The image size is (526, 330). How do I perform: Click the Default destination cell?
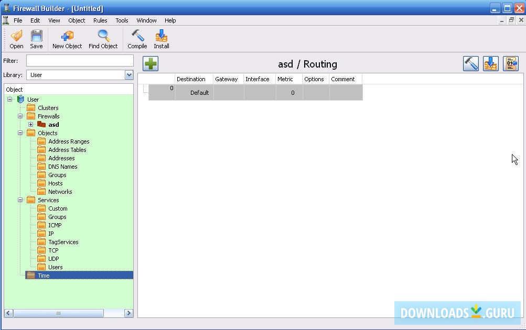point(194,93)
